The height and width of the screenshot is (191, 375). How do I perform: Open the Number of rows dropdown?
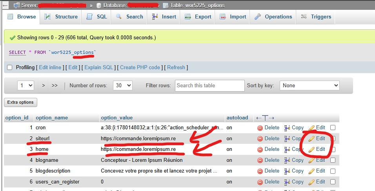point(123,85)
